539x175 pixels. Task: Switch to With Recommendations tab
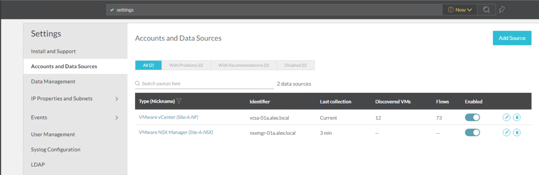point(243,65)
